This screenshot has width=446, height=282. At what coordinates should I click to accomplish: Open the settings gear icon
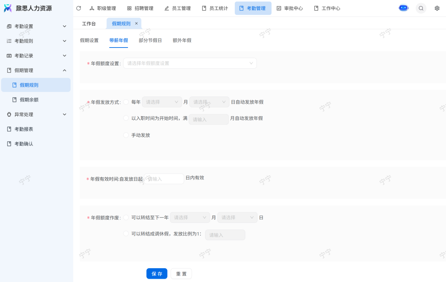click(x=437, y=8)
